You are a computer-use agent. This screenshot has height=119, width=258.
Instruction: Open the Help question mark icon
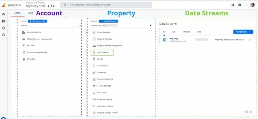point(240,5)
